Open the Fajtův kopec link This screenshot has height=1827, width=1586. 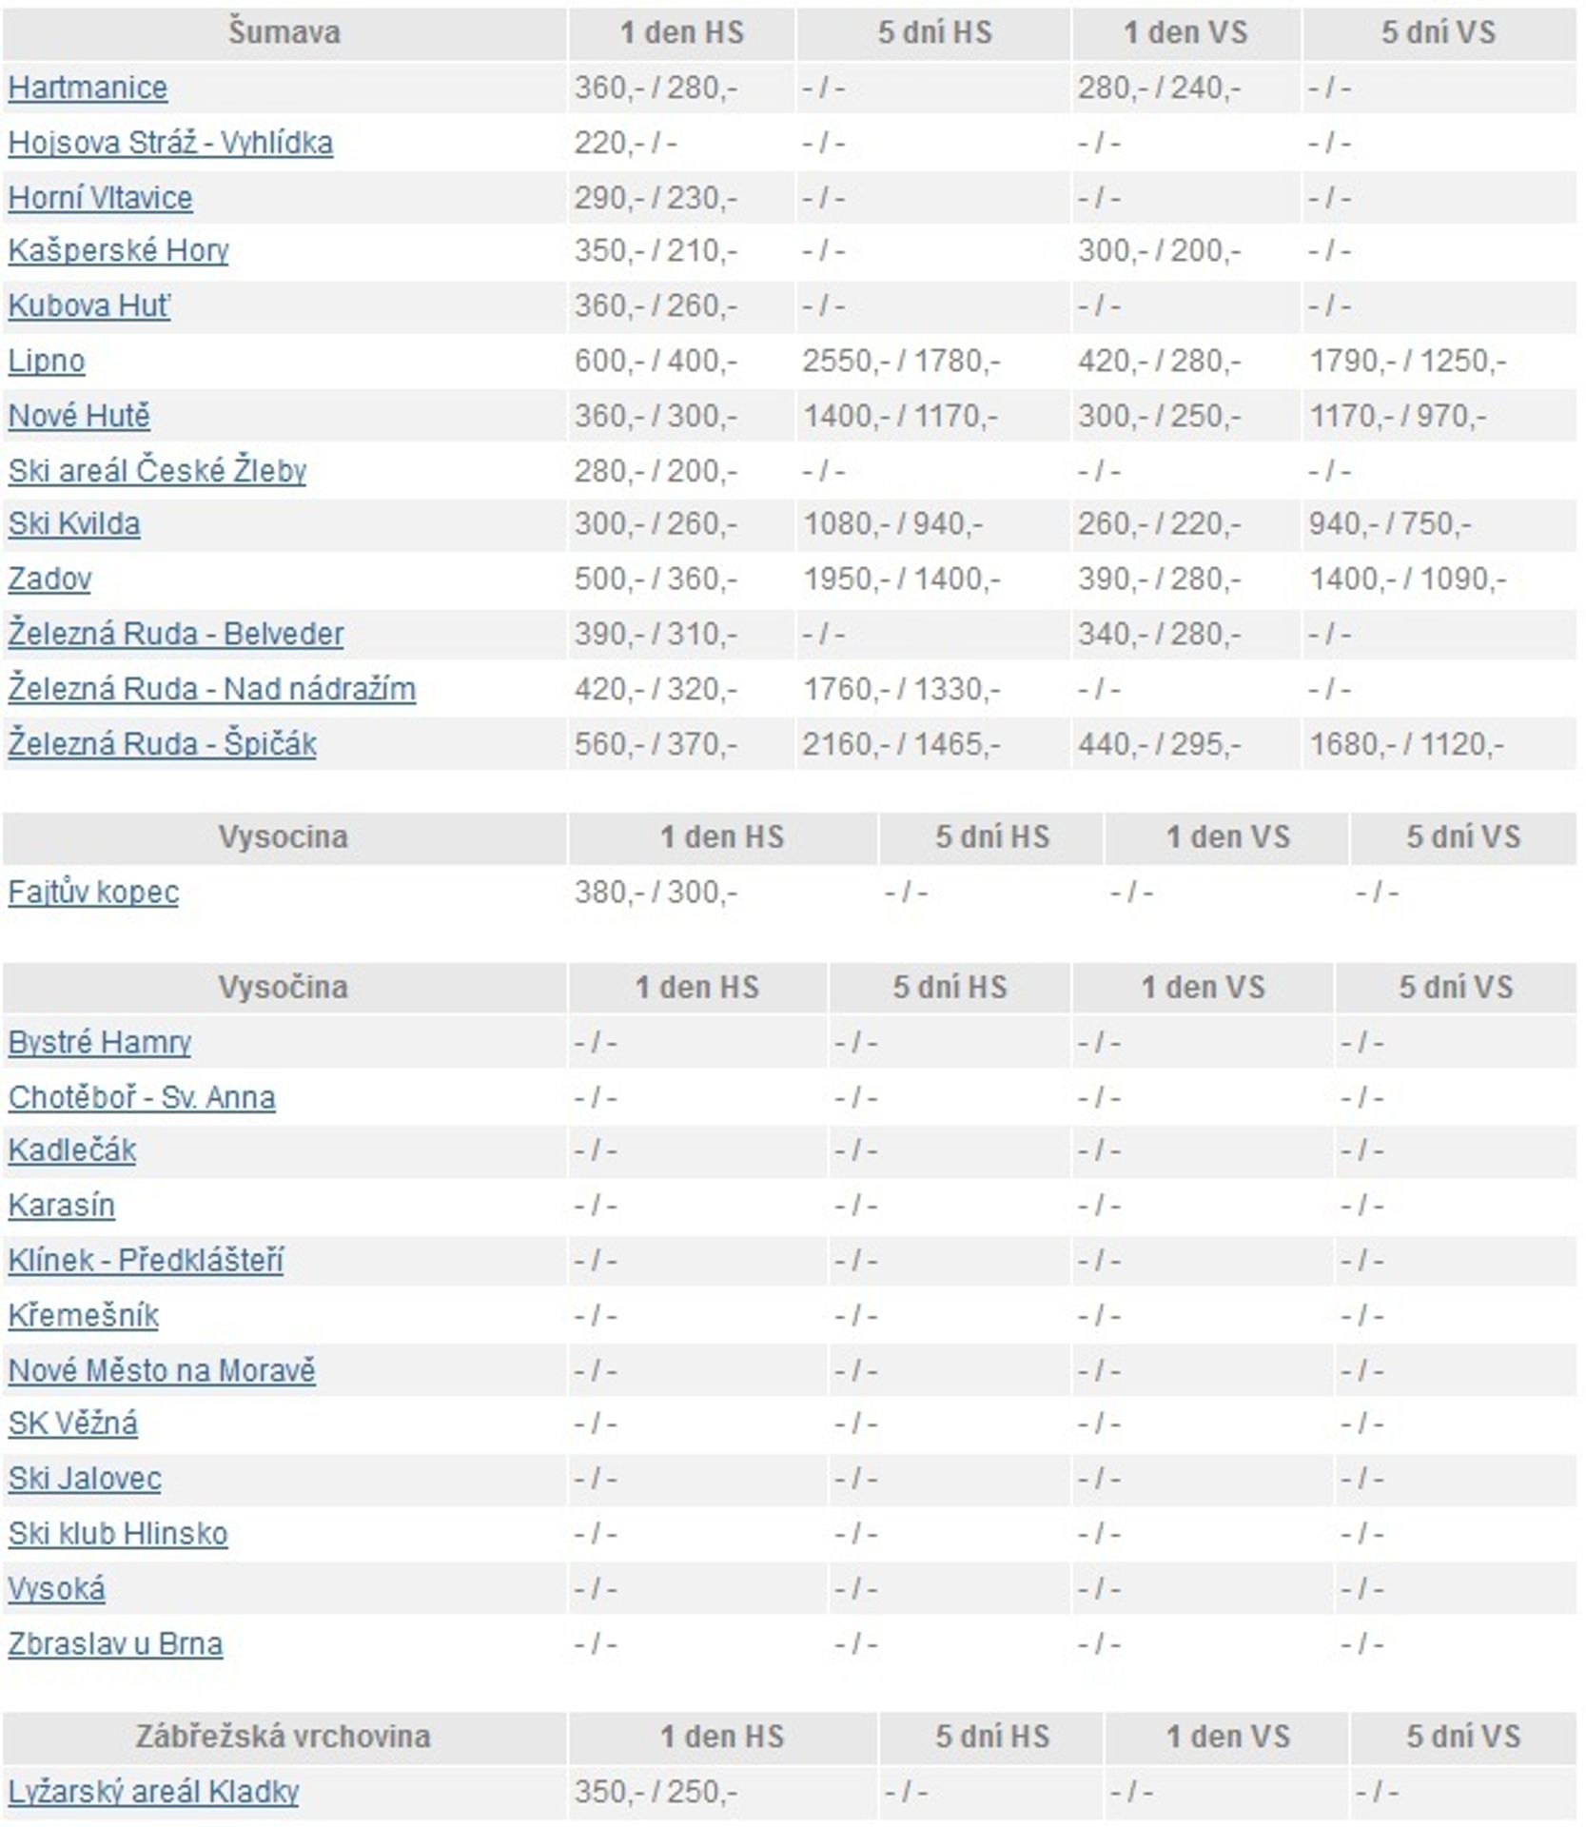(93, 892)
